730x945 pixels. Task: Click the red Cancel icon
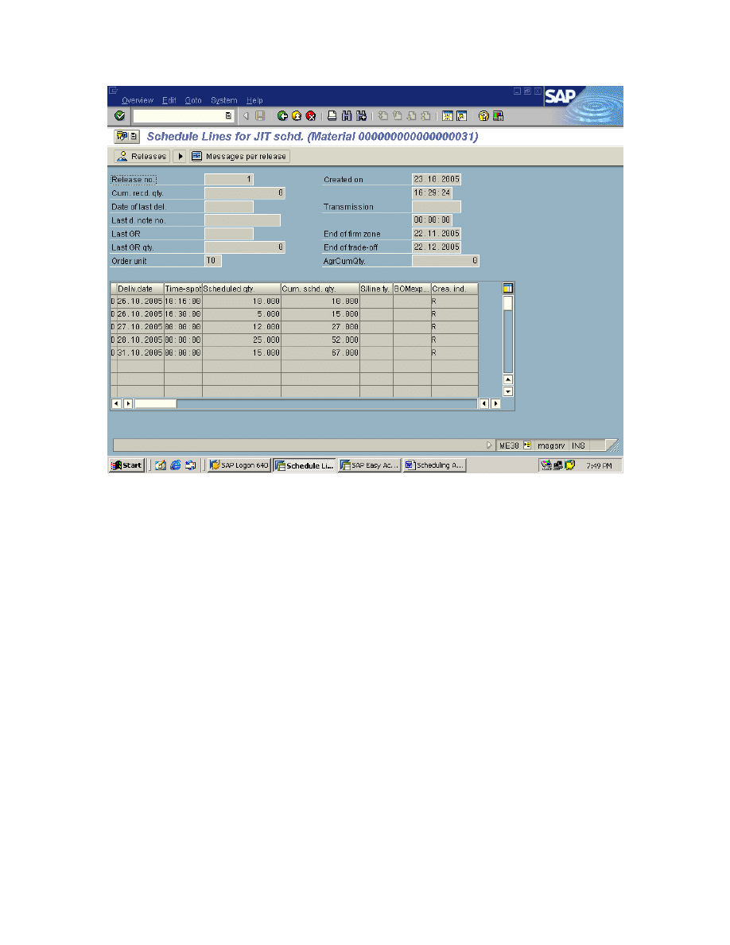(x=310, y=116)
